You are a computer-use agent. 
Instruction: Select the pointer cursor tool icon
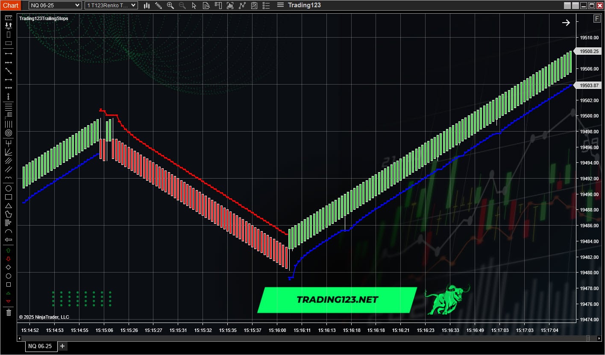click(x=194, y=5)
